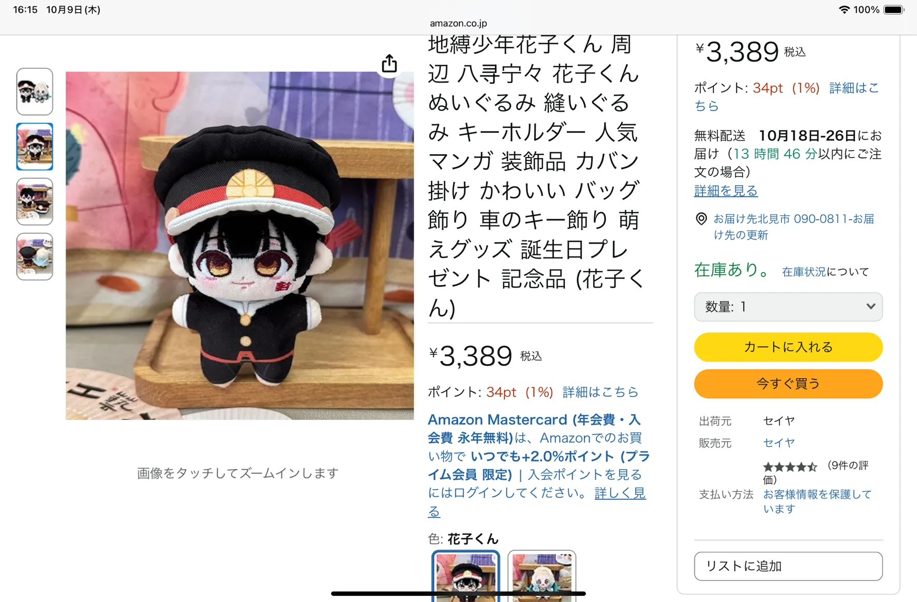Click the セイヤ seller link
Viewport: 917px width, 602px height.
click(x=779, y=443)
